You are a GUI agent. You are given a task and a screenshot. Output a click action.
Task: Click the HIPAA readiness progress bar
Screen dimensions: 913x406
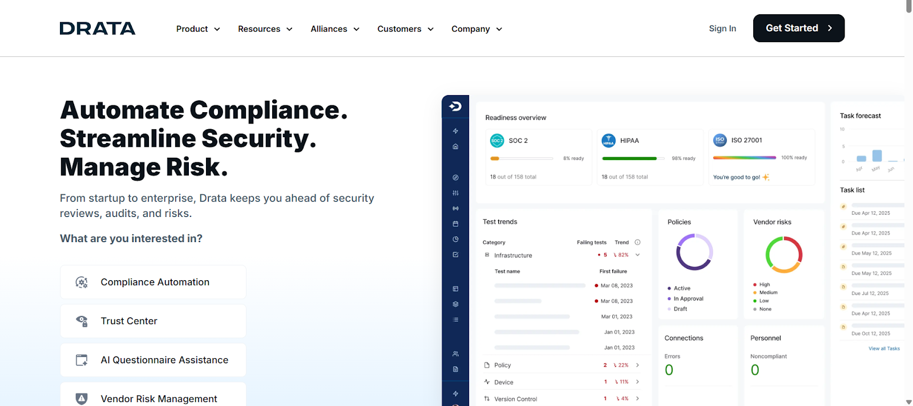pyautogui.click(x=633, y=158)
